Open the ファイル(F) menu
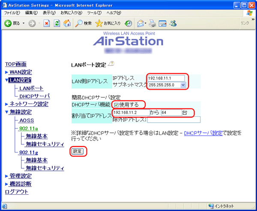 pos(12,13)
